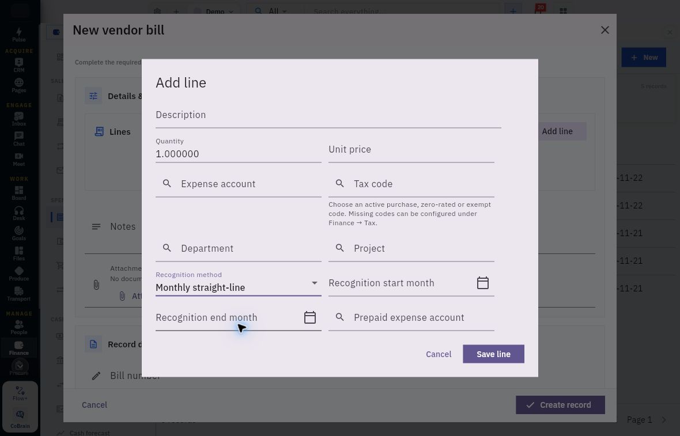680x436 pixels.
Task: Open the Recognition end month calendar picker
Action: click(309, 318)
